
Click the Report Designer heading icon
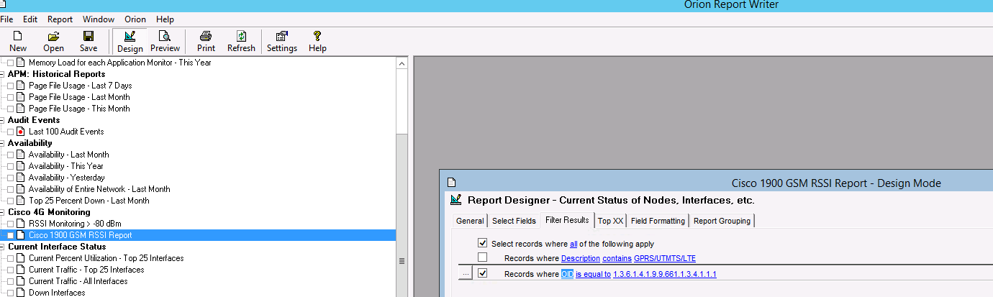point(455,200)
